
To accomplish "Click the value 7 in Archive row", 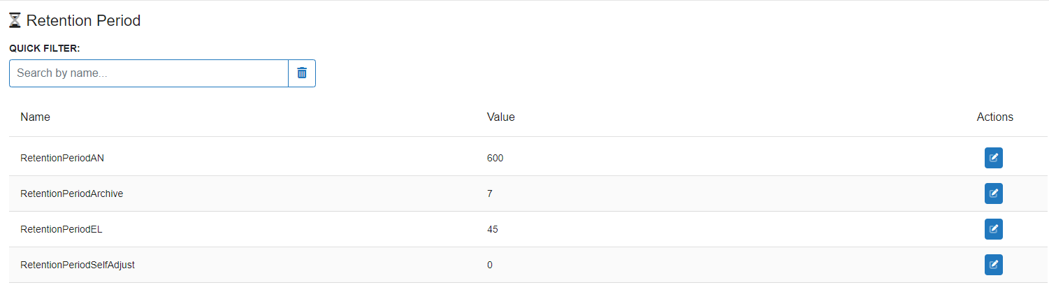I will 489,194.
